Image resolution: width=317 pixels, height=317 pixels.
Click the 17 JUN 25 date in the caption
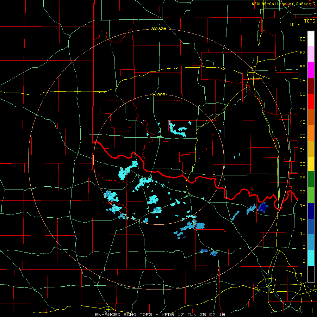(x=192, y=315)
